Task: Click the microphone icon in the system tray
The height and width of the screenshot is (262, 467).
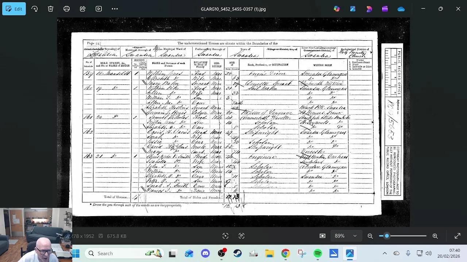Action: [x=408, y=253]
